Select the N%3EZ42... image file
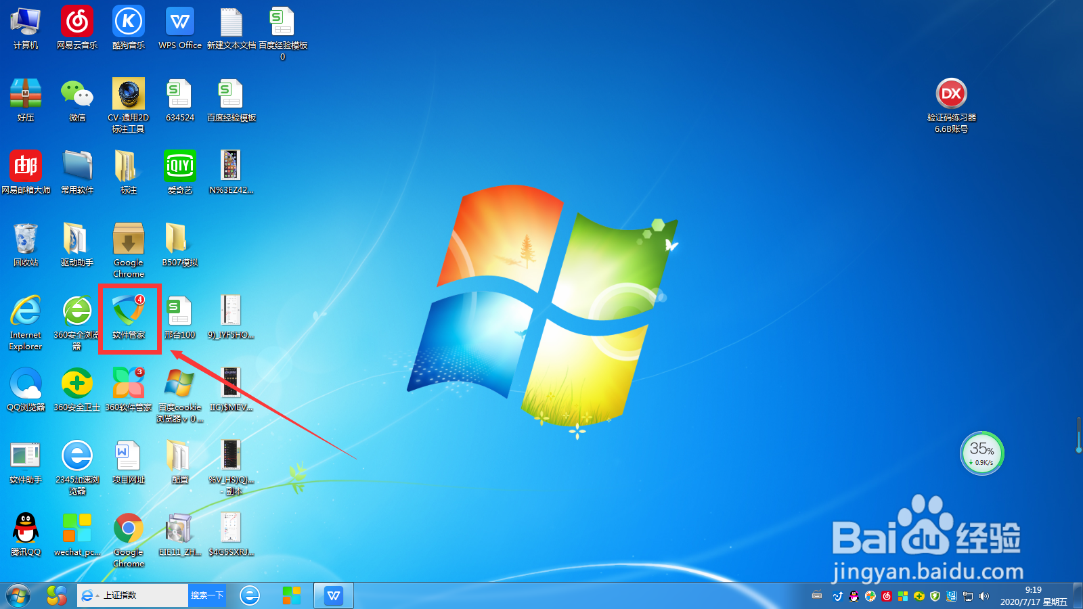The width and height of the screenshot is (1083, 609). [x=231, y=173]
